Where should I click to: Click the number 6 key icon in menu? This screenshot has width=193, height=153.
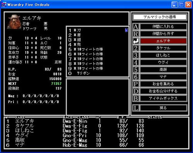[136, 77]
